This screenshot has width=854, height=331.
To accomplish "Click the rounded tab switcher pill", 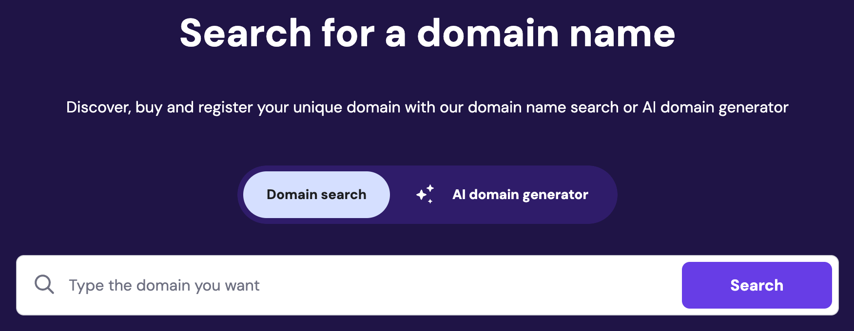I will tap(429, 194).
